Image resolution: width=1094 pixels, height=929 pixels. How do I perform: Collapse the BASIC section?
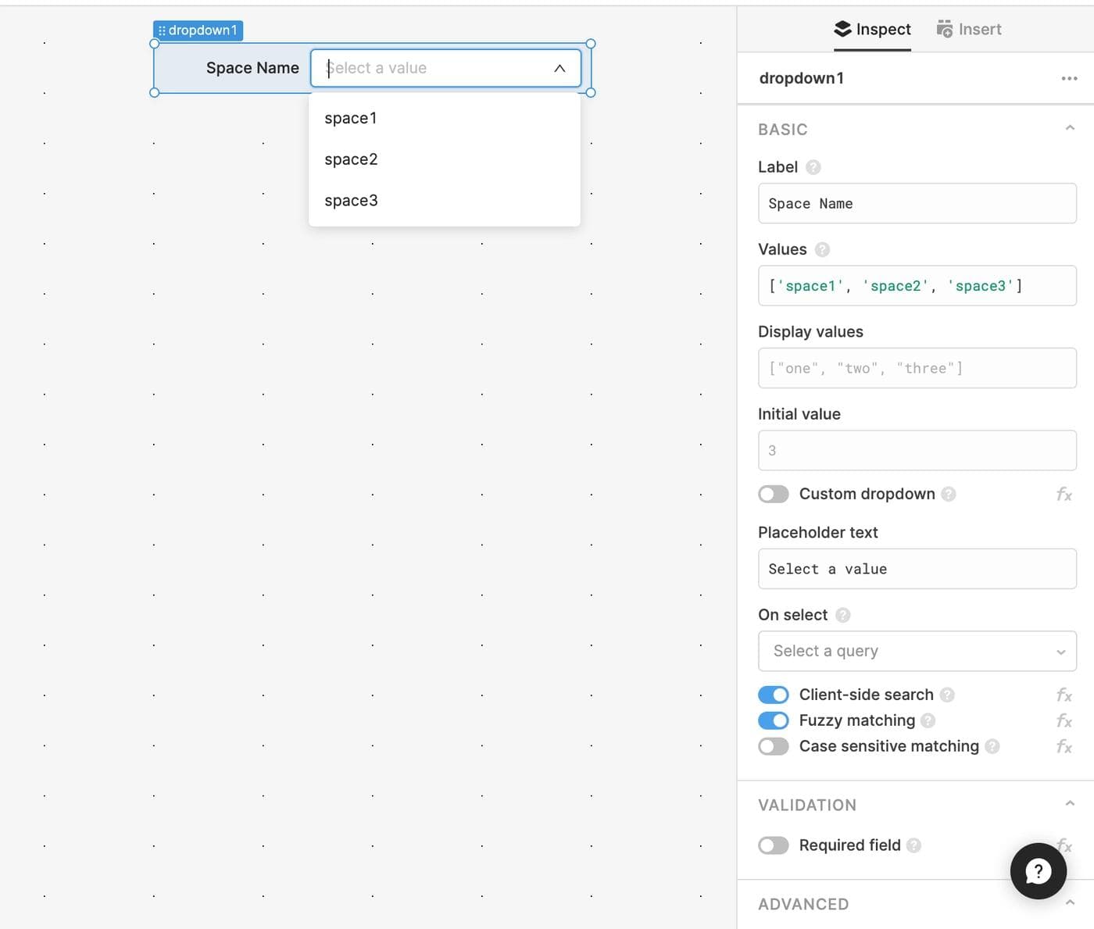1070,128
